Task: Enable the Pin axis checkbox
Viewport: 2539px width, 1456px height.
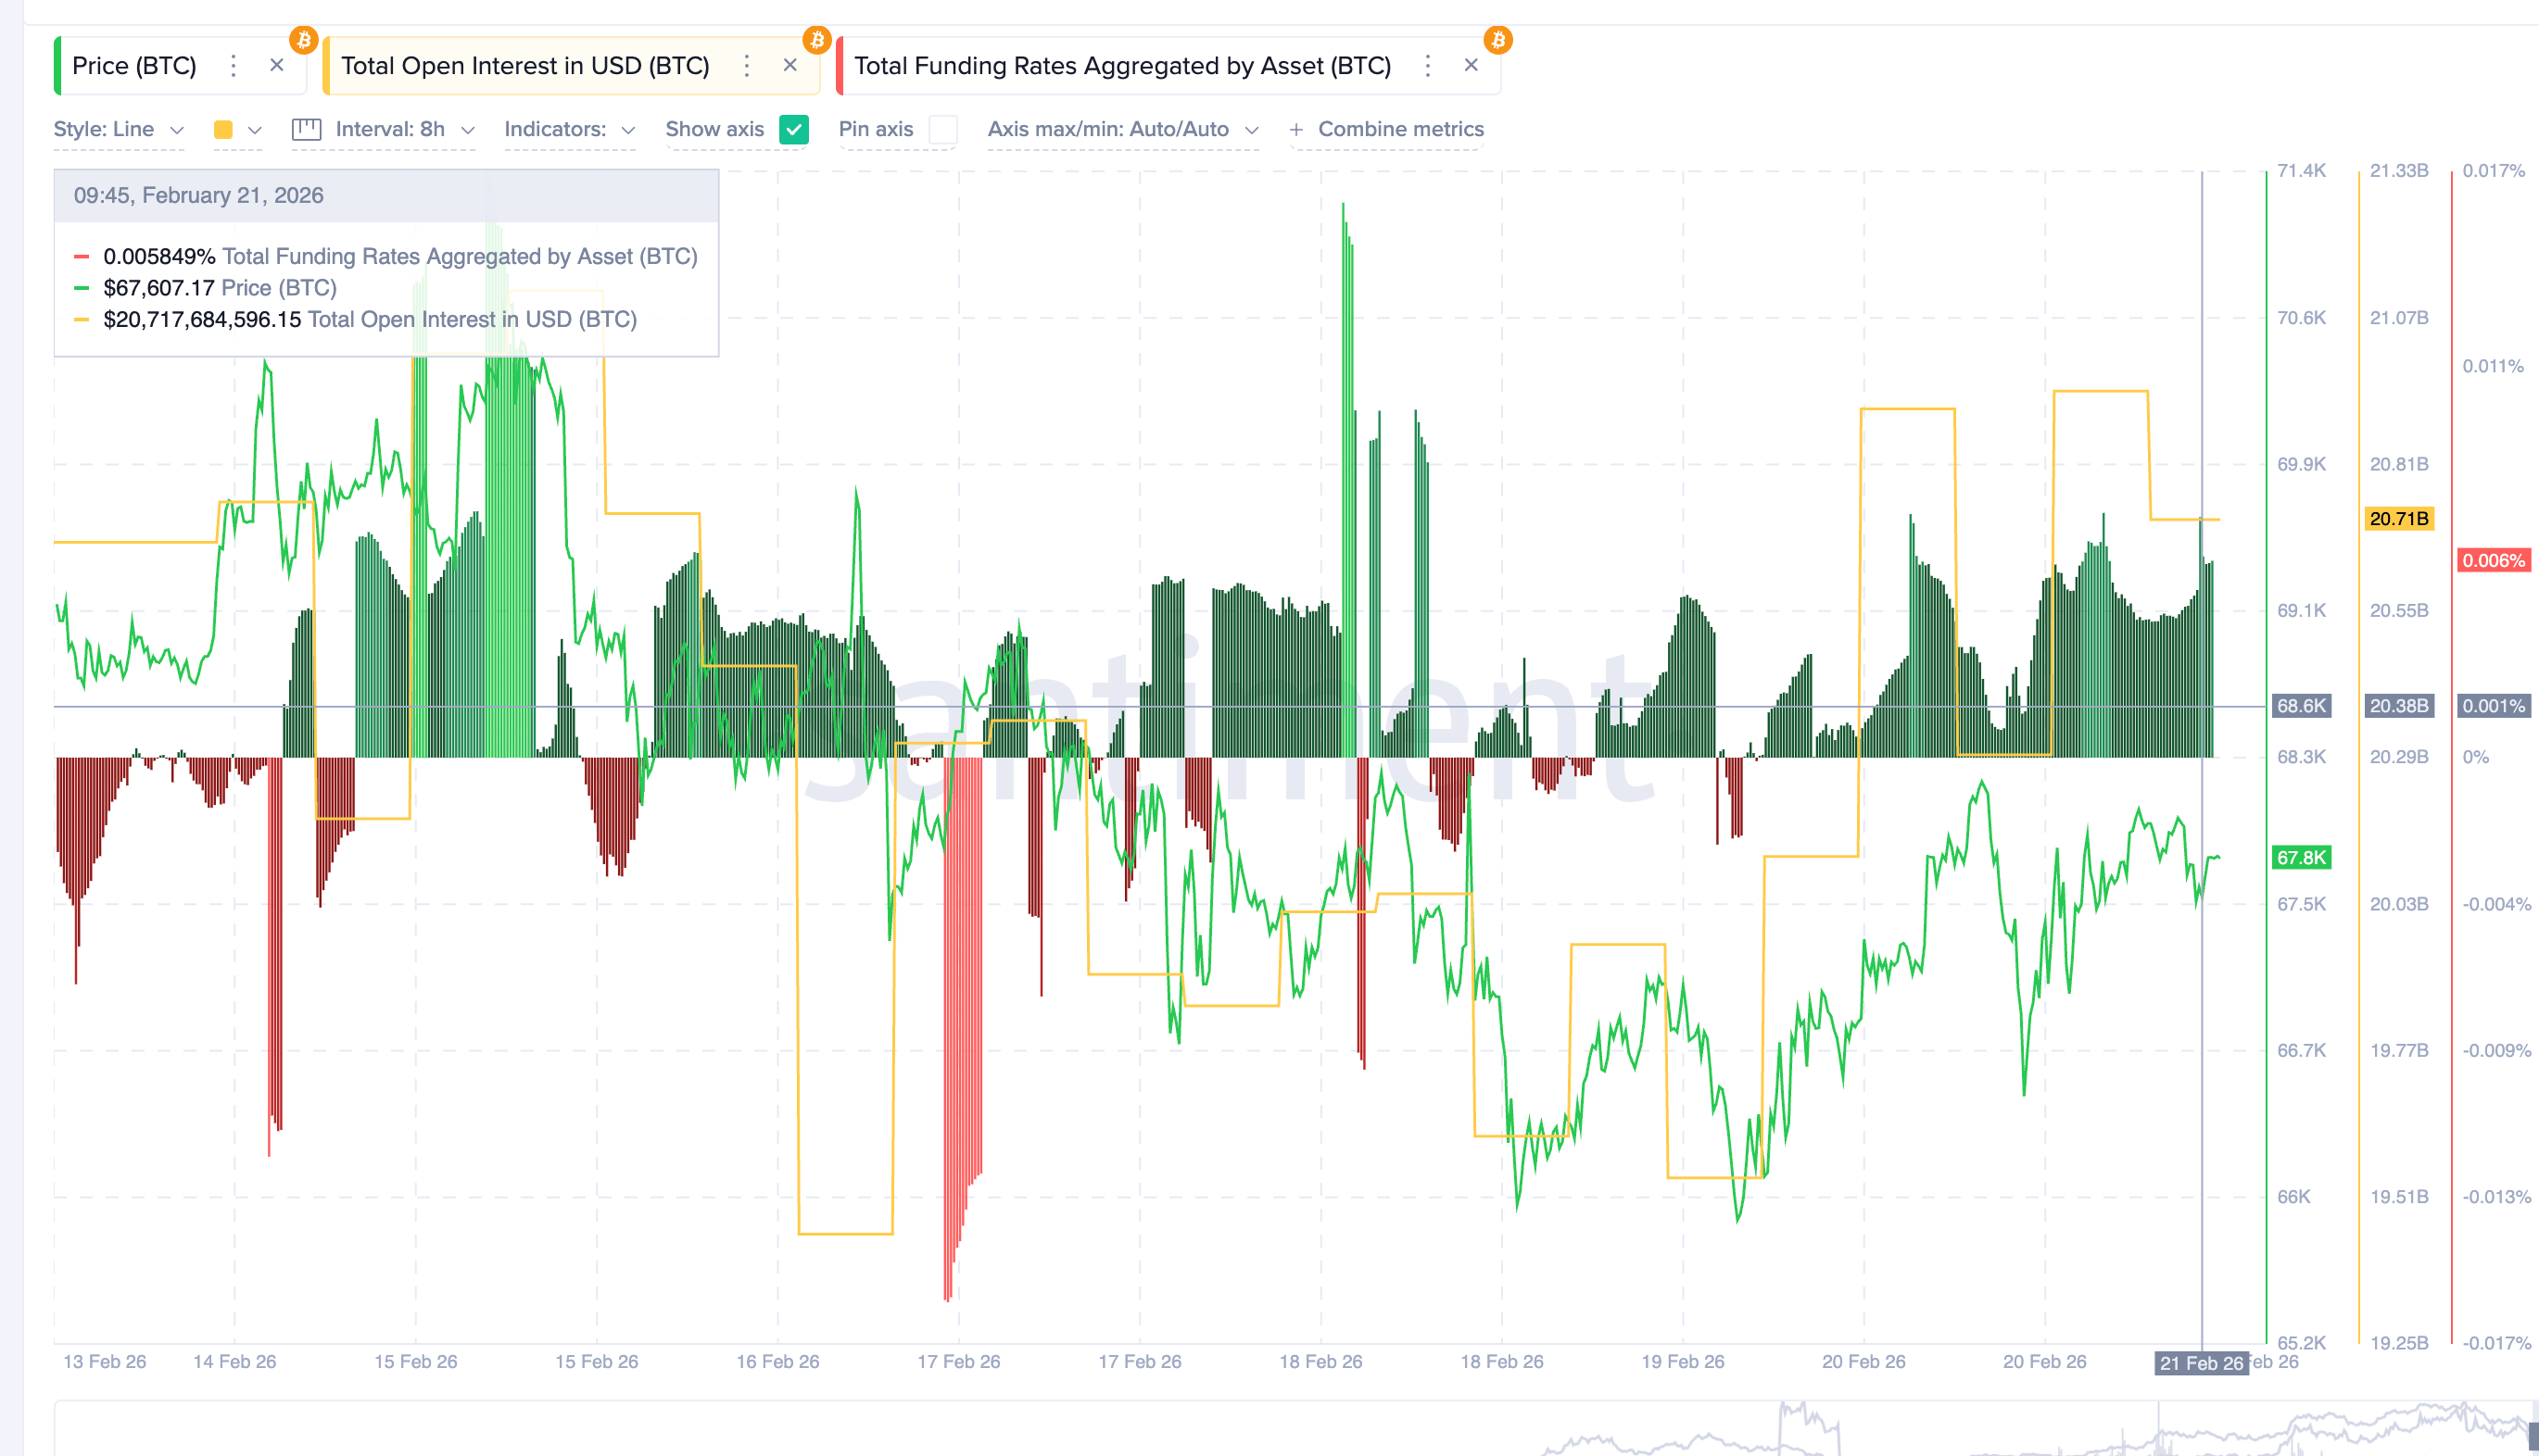Action: [x=941, y=129]
